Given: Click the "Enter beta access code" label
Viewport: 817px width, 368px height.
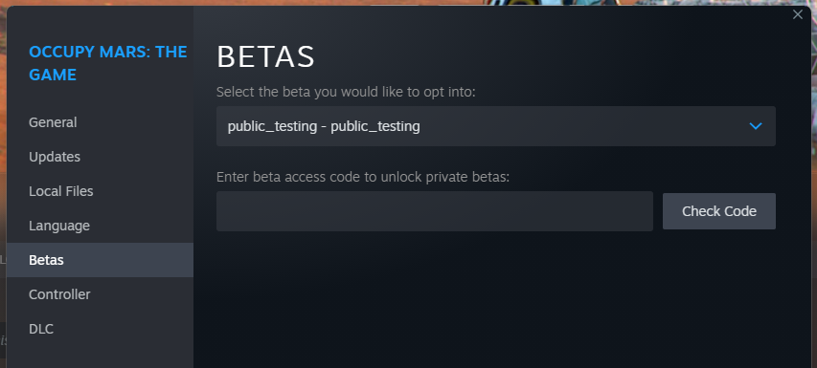Looking at the screenshot, I should [363, 177].
